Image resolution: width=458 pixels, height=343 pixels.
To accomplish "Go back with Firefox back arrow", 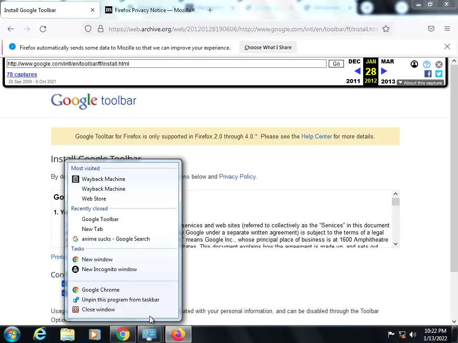I will click(x=11, y=29).
